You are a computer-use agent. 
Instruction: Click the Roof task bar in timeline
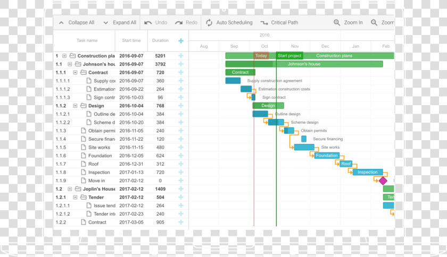(x=346, y=164)
